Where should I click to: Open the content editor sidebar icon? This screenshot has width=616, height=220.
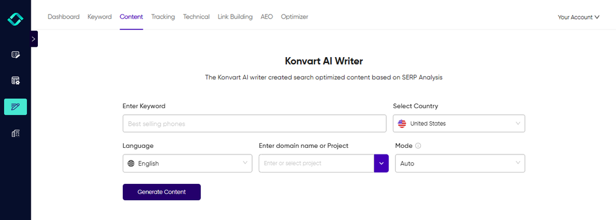(15, 55)
